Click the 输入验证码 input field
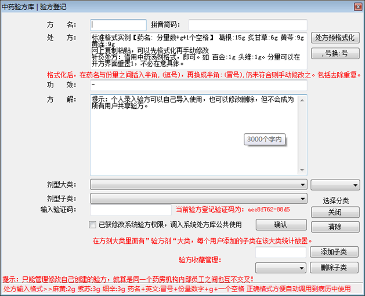Viewport: 365px width, 296px height. pos(131,210)
